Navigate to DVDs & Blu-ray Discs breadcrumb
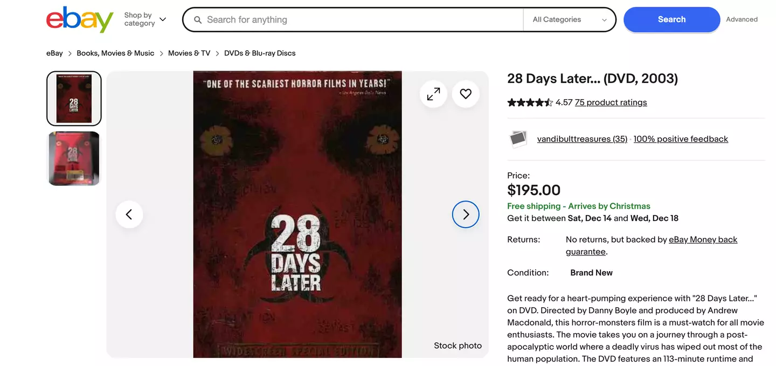Image resolution: width=776 pixels, height=366 pixels. 260,53
